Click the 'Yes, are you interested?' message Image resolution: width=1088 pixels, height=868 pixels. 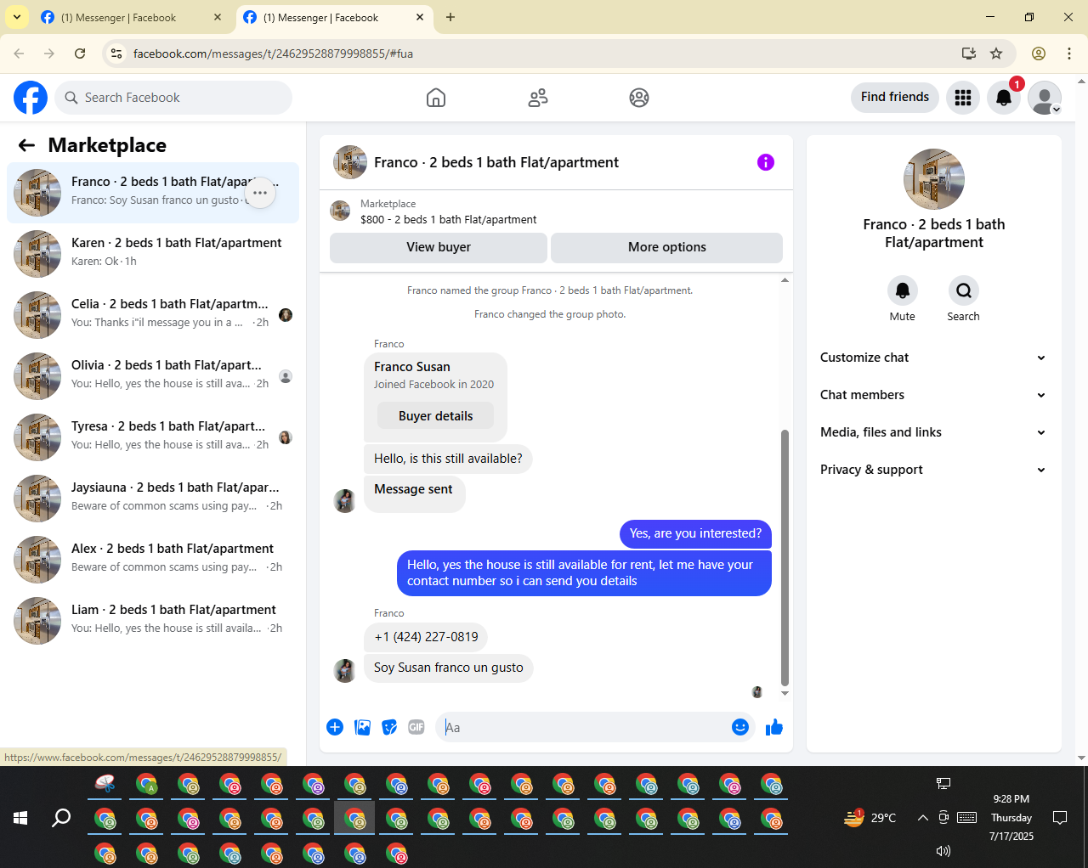pyautogui.click(x=695, y=533)
